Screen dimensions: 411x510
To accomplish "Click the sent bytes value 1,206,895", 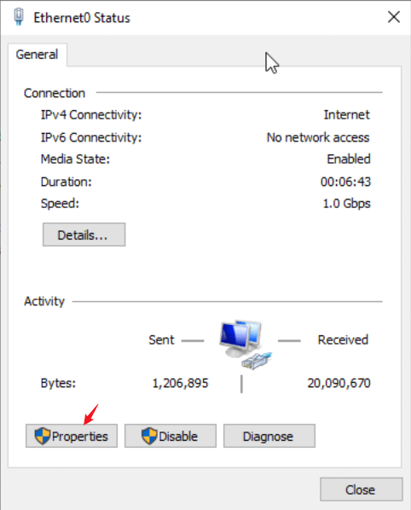I will (180, 383).
